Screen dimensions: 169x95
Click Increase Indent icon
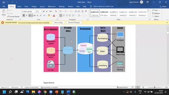pyautogui.click(x=79, y=11)
